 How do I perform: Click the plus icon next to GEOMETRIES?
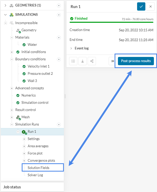pos(59,5)
